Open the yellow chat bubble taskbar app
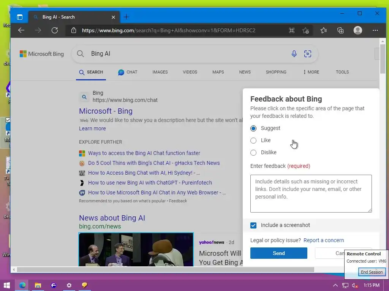 85,285
